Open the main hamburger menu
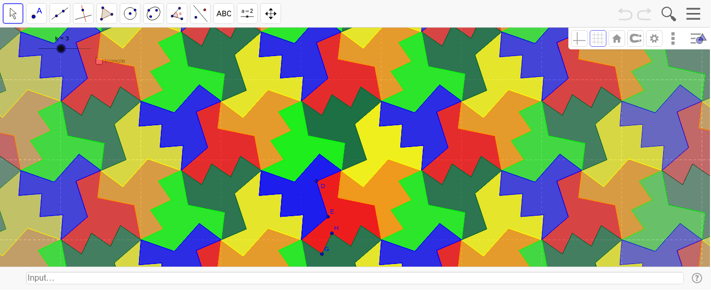 (693, 14)
